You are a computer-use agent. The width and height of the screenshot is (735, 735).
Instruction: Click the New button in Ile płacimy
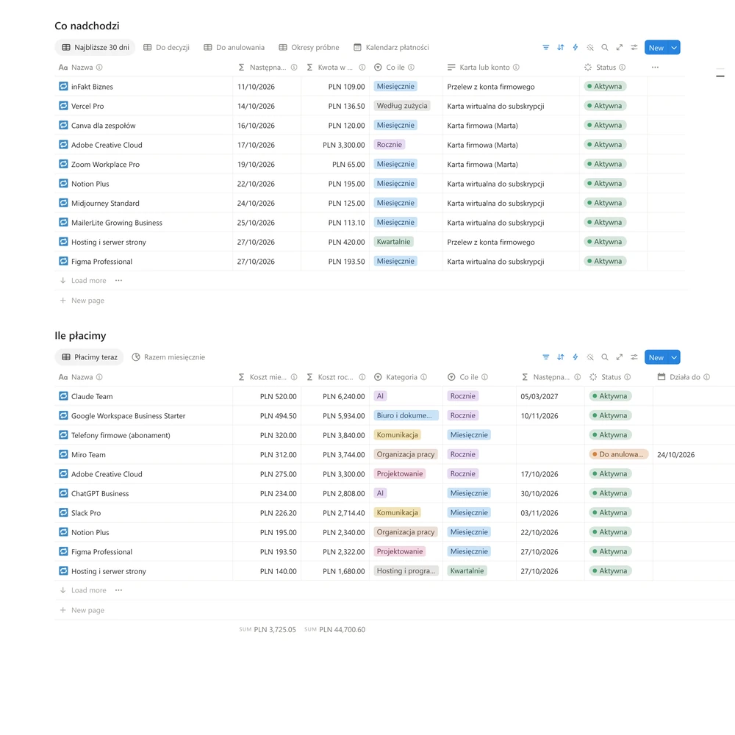pyautogui.click(x=656, y=357)
